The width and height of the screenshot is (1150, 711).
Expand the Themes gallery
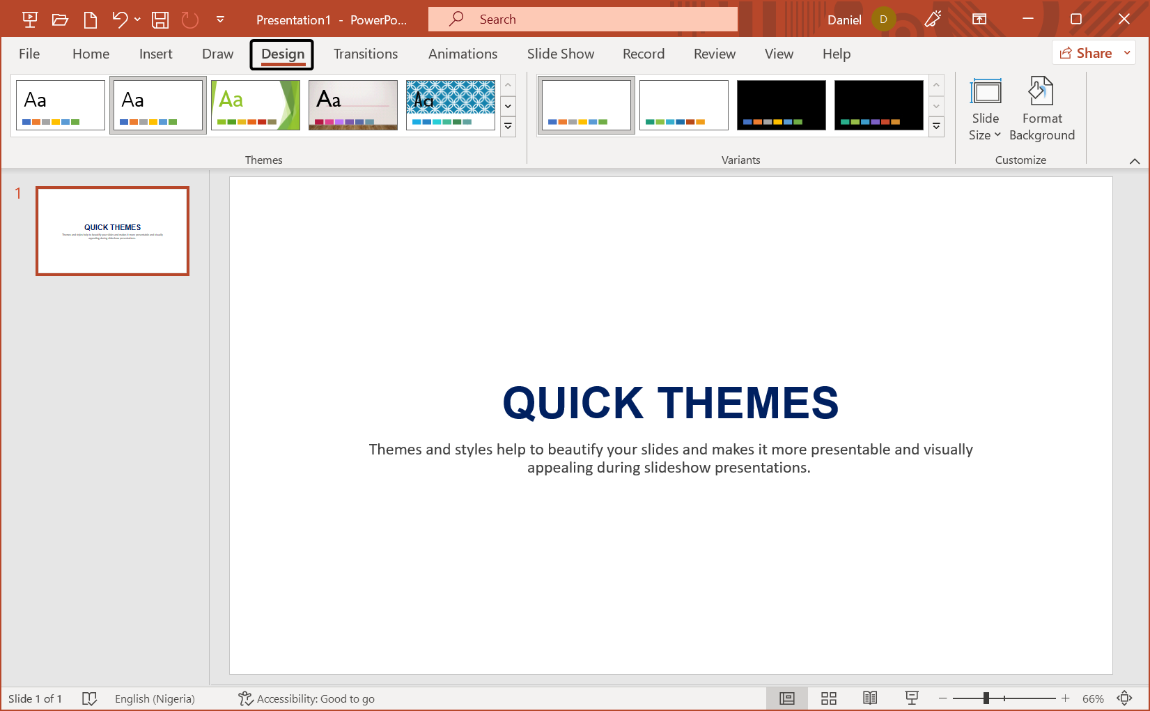pos(508,126)
